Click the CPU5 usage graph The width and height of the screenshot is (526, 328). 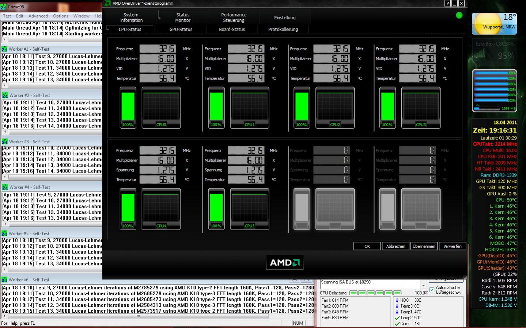[x=250, y=209]
